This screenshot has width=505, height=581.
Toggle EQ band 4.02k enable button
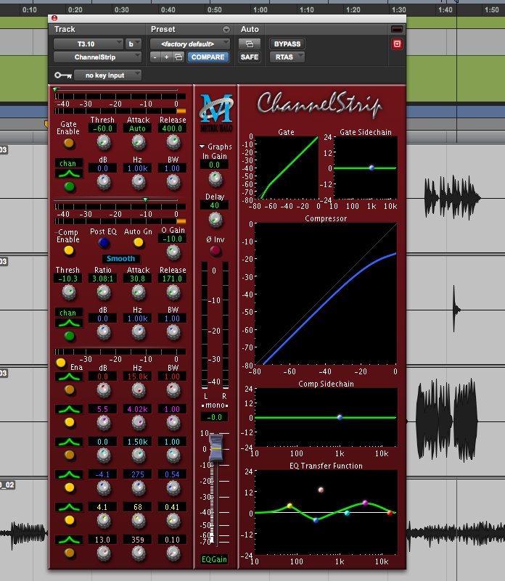coord(70,422)
